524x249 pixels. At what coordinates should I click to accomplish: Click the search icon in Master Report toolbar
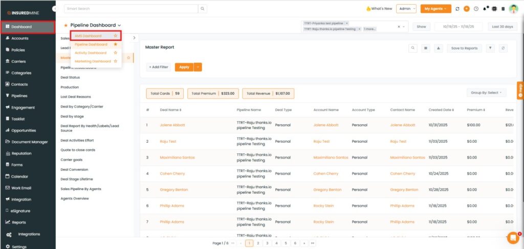[x=413, y=48]
